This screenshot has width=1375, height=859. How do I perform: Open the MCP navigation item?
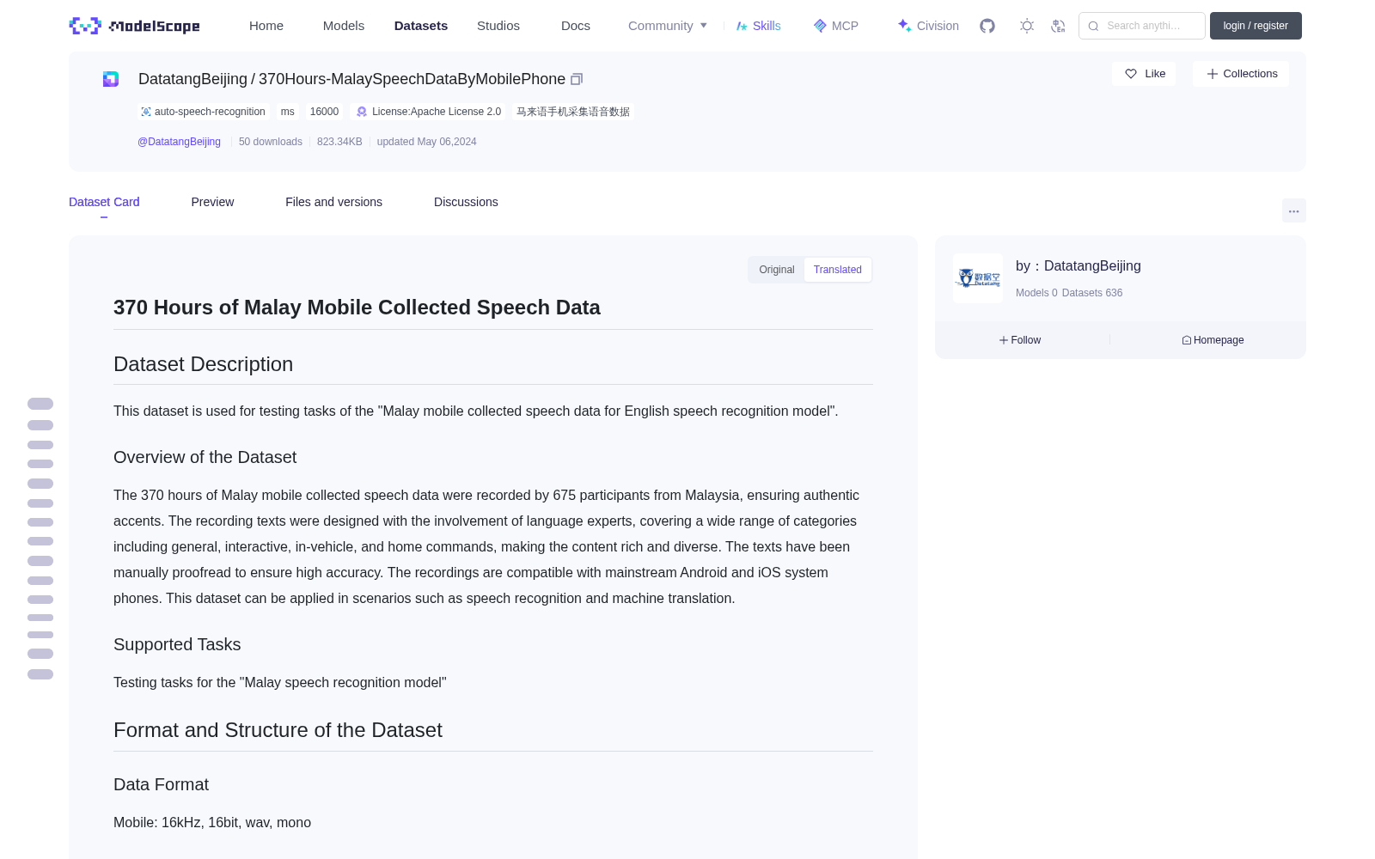835,26
